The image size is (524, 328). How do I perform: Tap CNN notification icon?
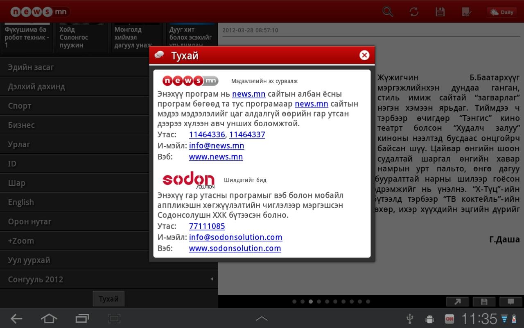coord(449,319)
